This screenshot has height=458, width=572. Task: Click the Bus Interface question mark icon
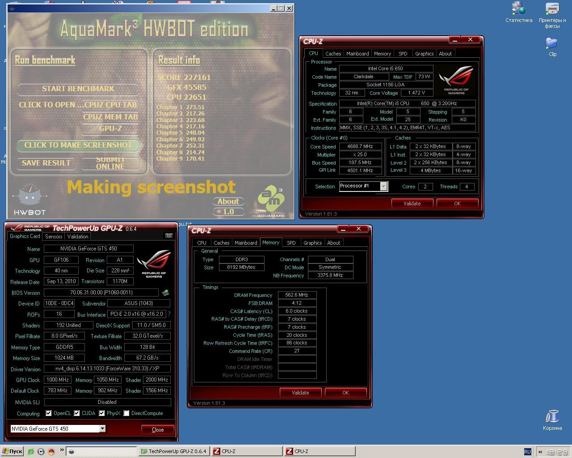point(169,314)
